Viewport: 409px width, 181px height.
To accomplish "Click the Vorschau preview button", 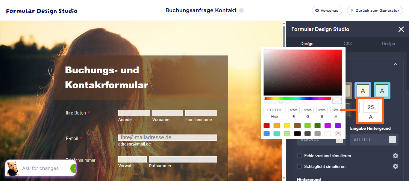I will 327,10.
